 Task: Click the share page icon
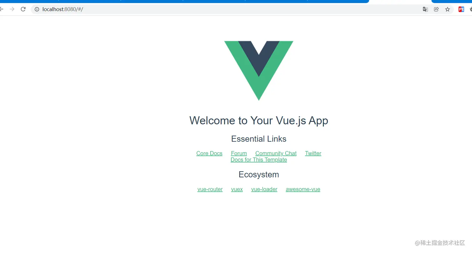pyautogui.click(x=436, y=9)
